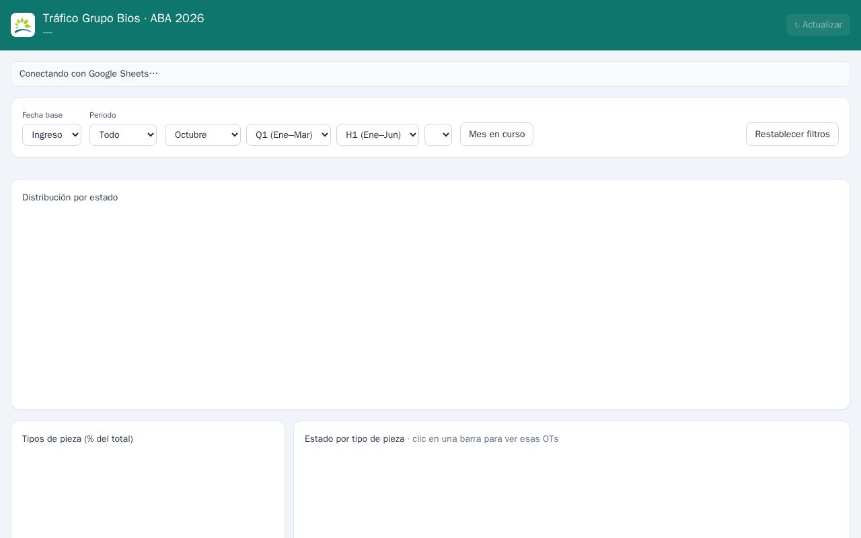Click the Mes en curso button
The width and height of the screenshot is (861, 538).
[496, 134]
